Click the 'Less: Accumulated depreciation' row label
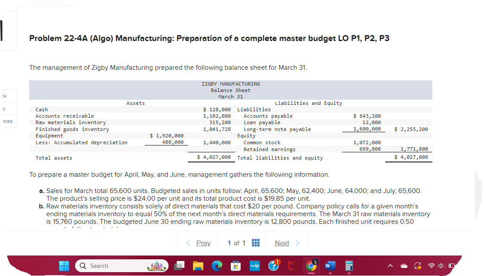This screenshot has width=486, height=276. click(82, 142)
